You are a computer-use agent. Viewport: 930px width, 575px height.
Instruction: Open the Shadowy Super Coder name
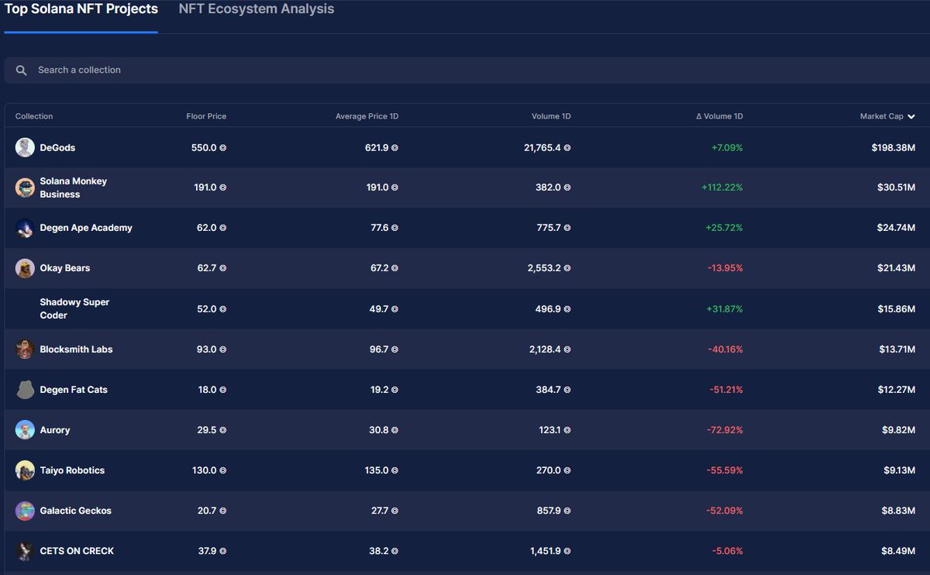coord(74,308)
